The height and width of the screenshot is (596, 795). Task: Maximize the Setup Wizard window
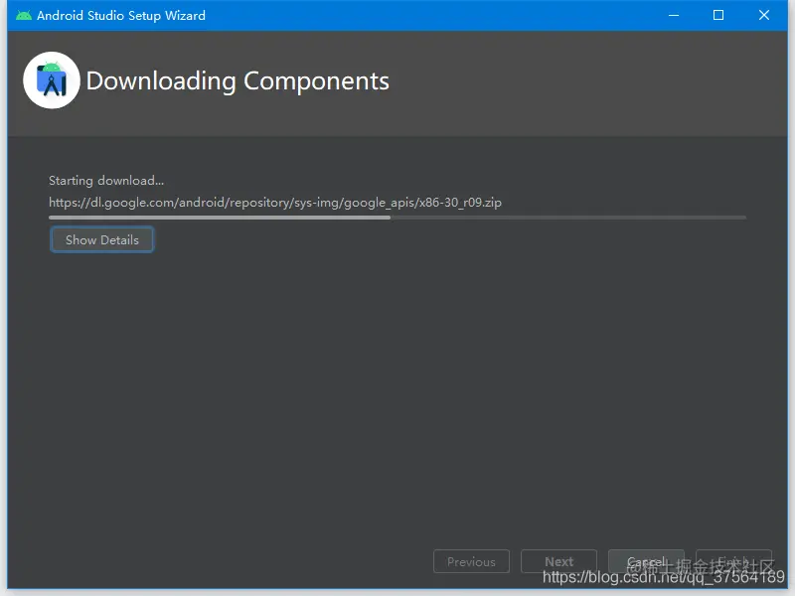coord(718,15)
